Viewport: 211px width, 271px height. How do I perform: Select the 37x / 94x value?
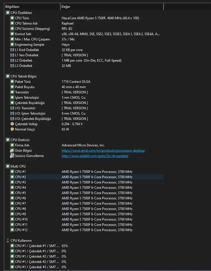[68, 39]
